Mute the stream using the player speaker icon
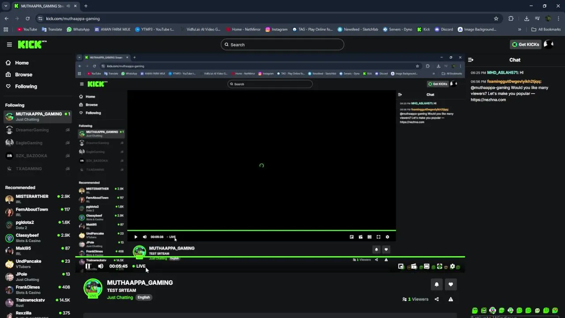Image resolution: width=565 pixels, height=318 pixels. (101, 266)
